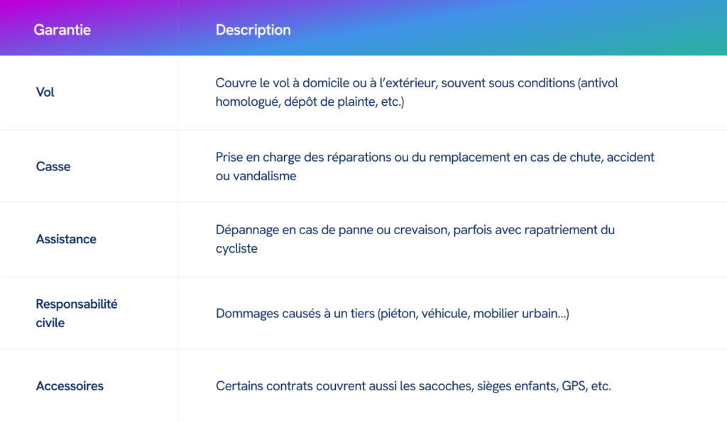Click the word civile under Responsabilité
727x423 pixels.
point(50,323)
